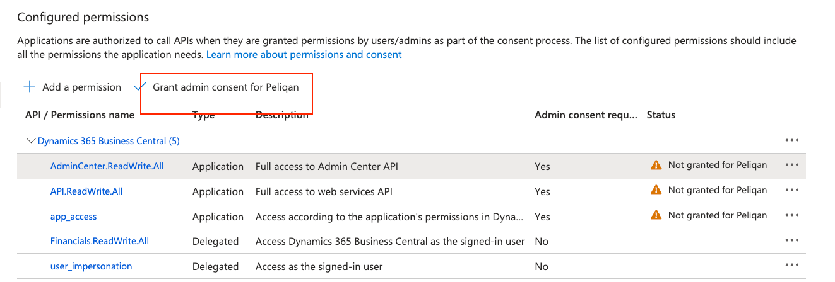Click the checkmark icon beside Grant admin consent

click(x=139, y=87)
